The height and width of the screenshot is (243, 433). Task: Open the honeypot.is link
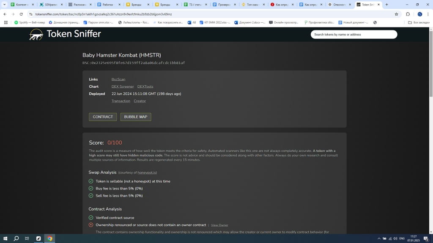point(147,173)
